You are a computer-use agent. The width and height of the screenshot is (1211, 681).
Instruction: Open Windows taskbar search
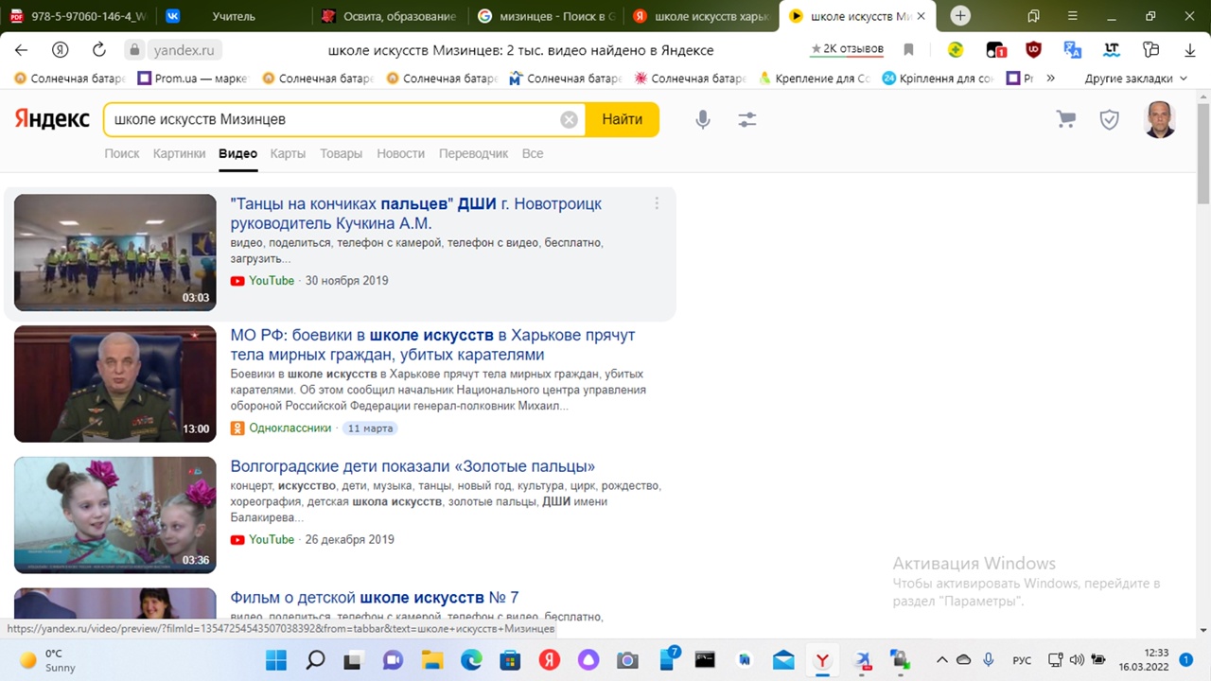click(316, 659)
